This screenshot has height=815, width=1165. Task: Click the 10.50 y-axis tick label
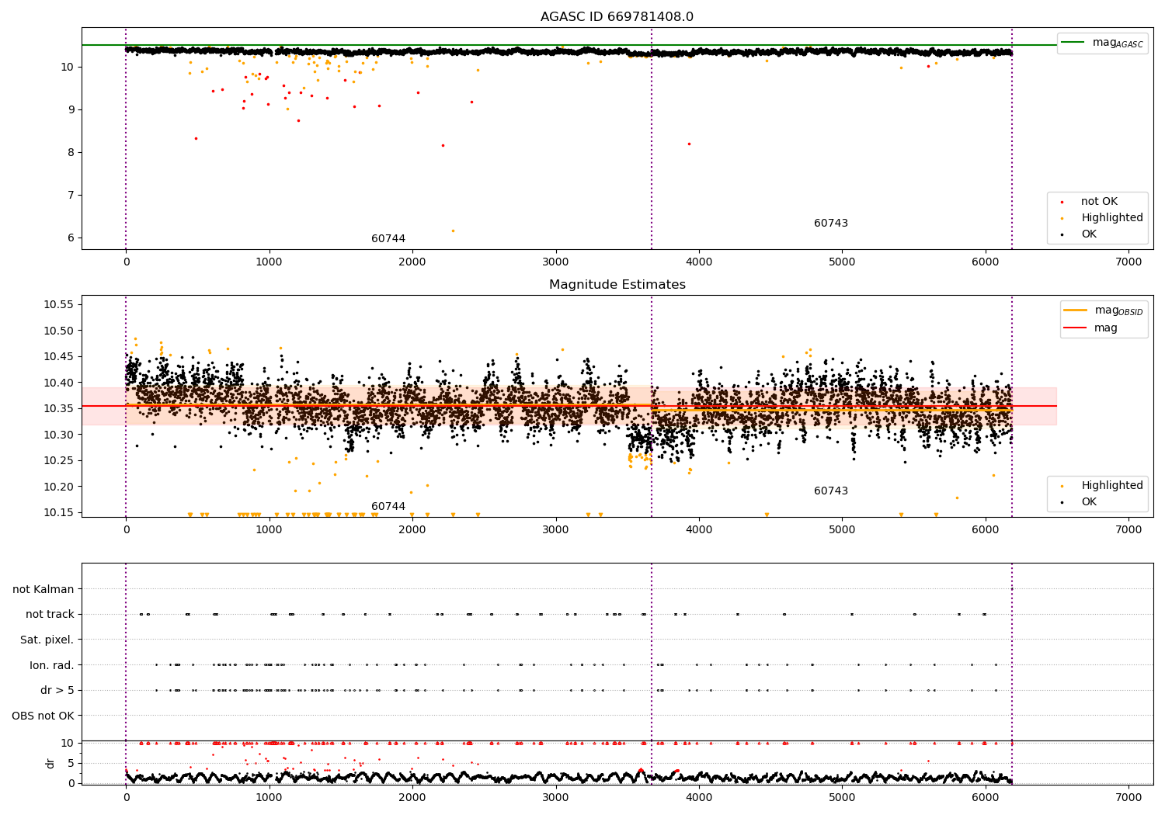58,331
